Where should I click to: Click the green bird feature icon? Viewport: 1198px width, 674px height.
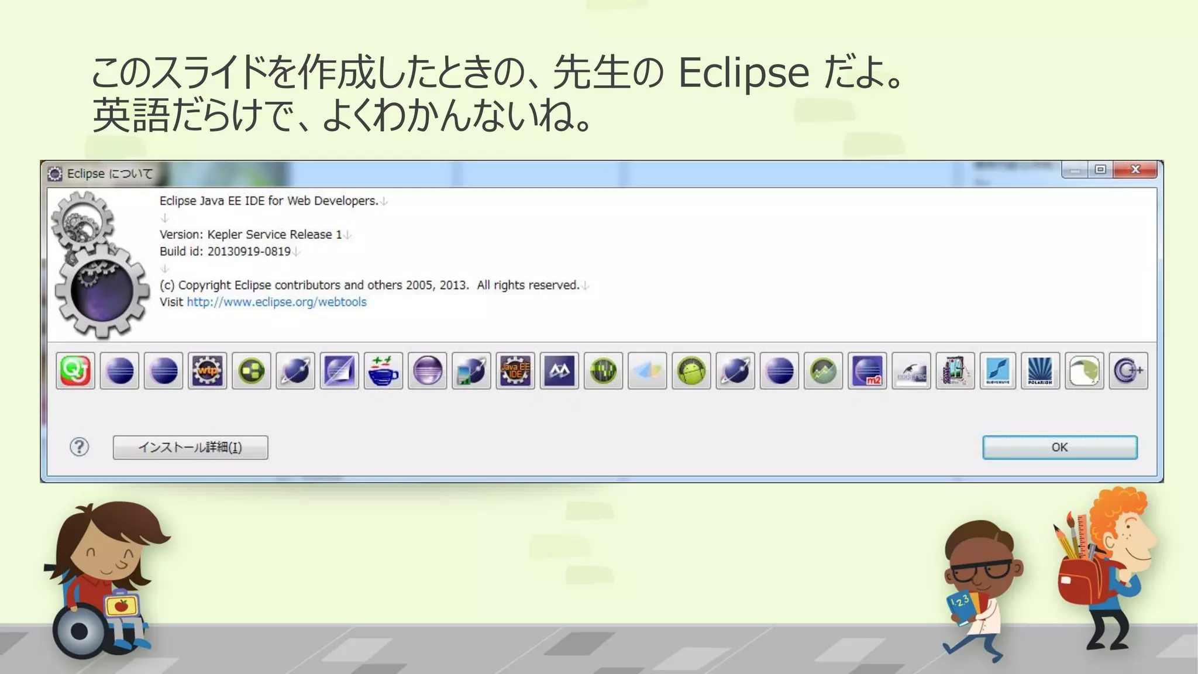tap(1085, 370)
